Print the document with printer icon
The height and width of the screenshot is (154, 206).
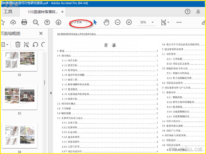coord(24,22)
